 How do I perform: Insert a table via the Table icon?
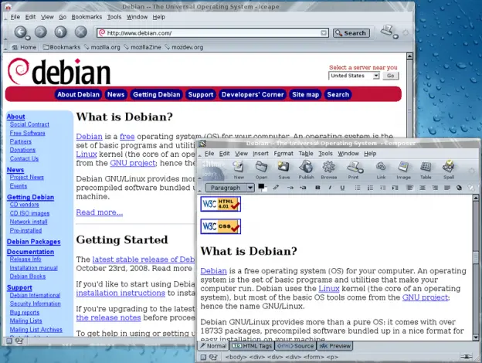tap(426, 170)
